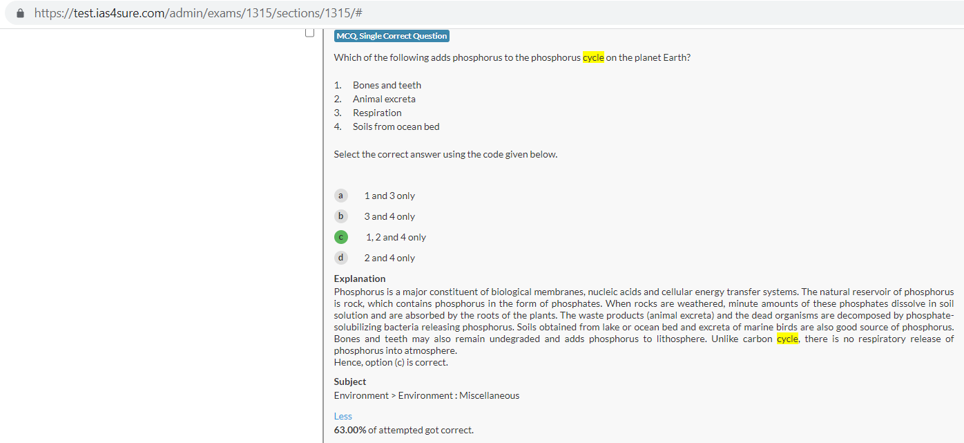Viewport: 964px width, 443px height.
Task: Select the green option c circle
Action: [340, 237]
